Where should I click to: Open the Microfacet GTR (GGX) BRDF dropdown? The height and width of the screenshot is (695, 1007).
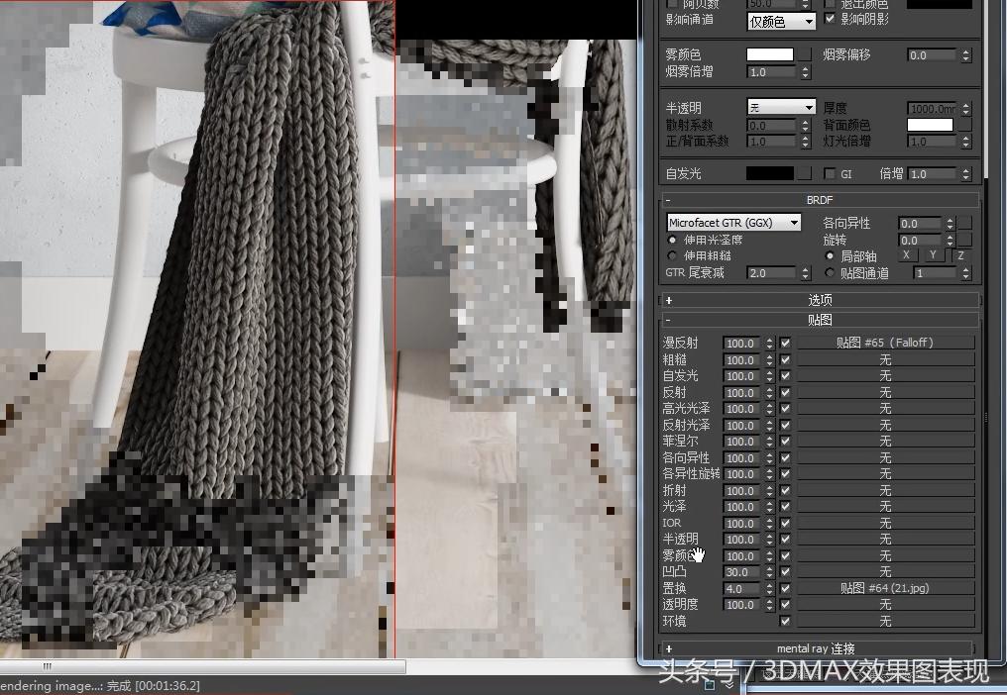pos(733,224)
